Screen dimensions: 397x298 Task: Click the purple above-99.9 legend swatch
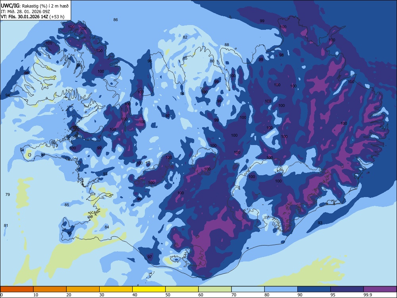pos(380,289)
